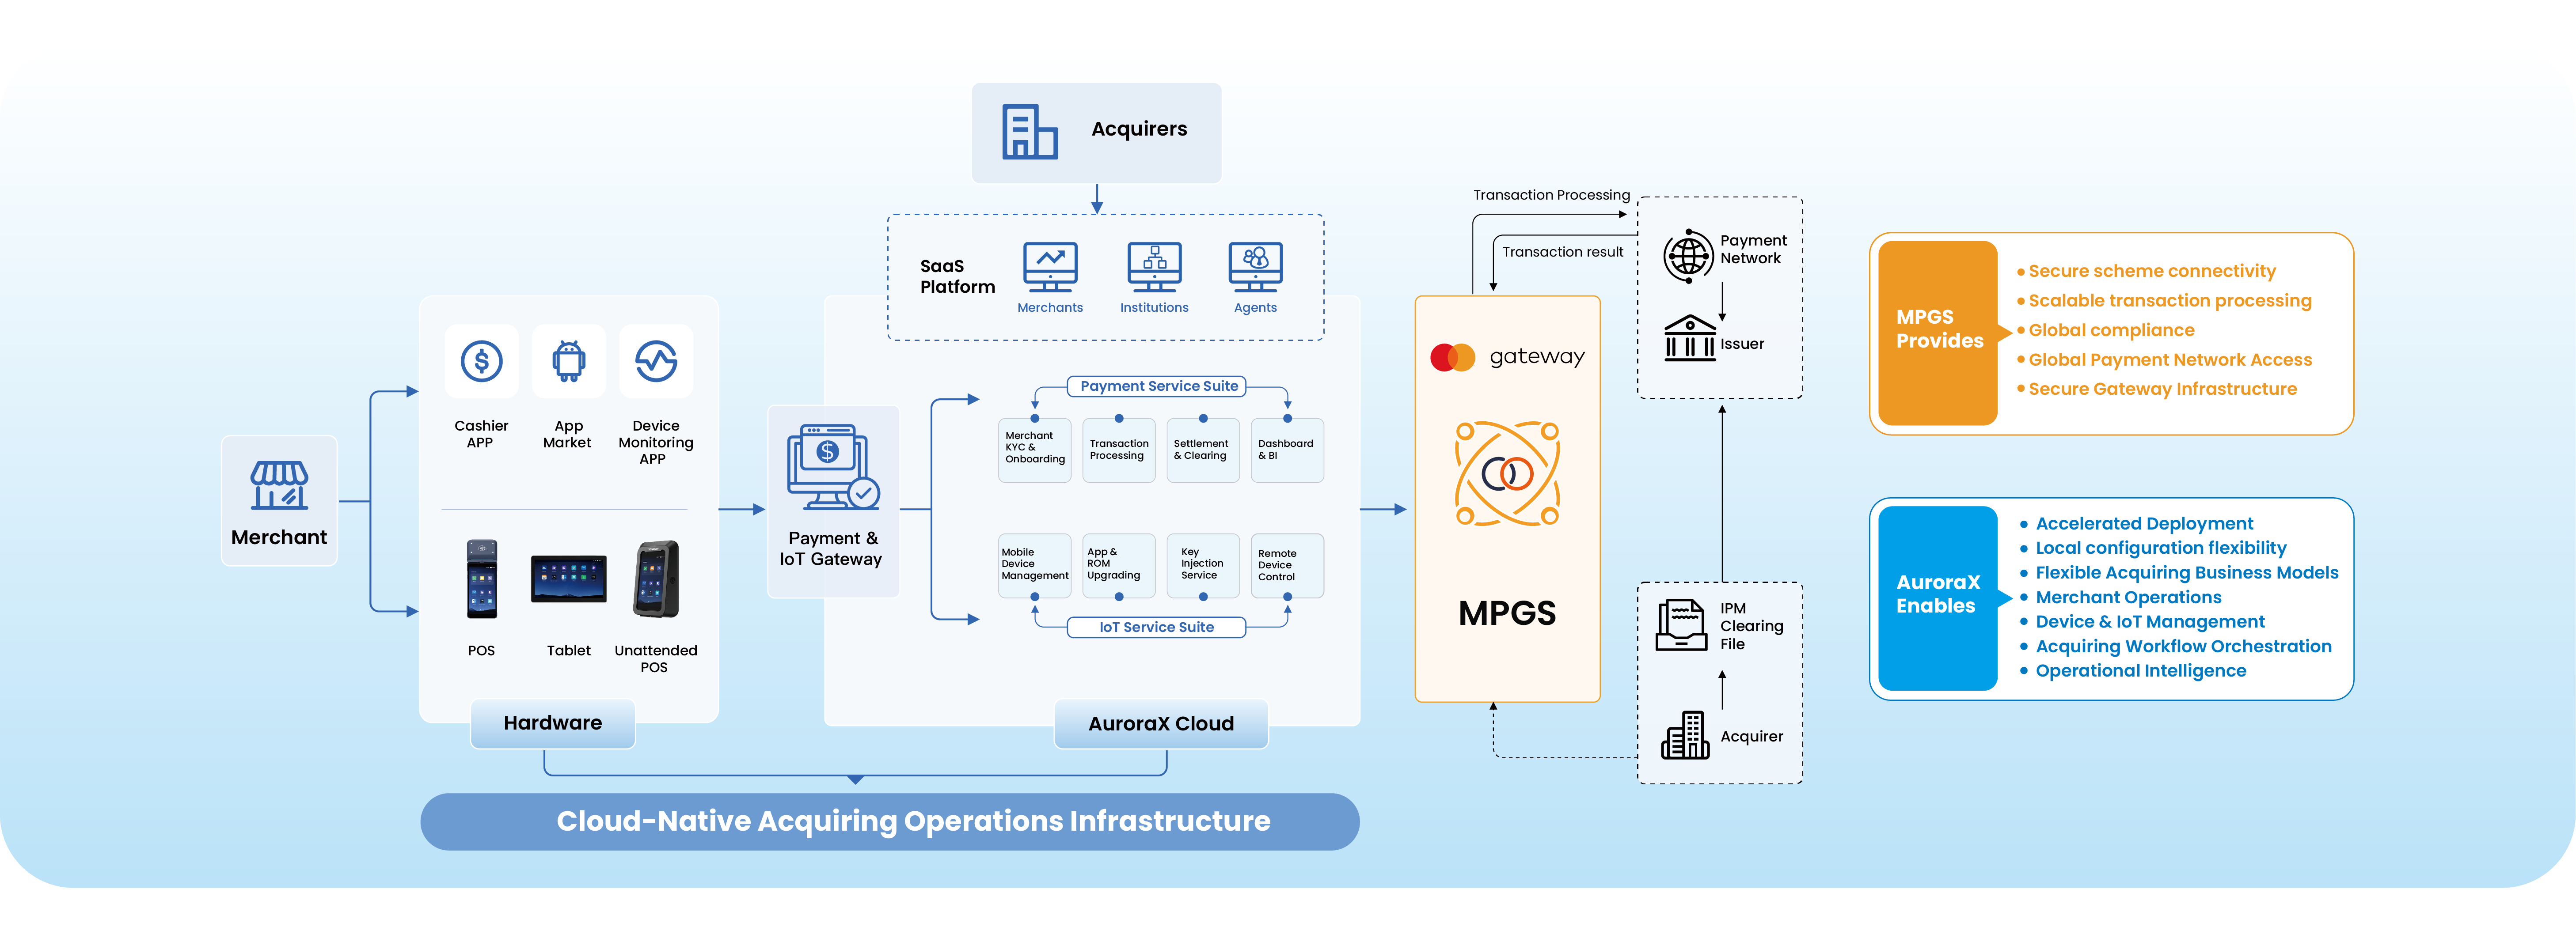Select the Issuer bank icon

1690,338
